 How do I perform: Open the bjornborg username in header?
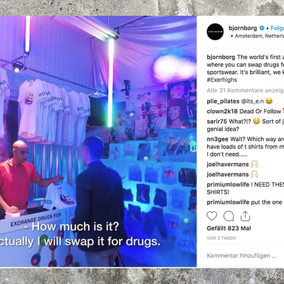coord(243,28)
